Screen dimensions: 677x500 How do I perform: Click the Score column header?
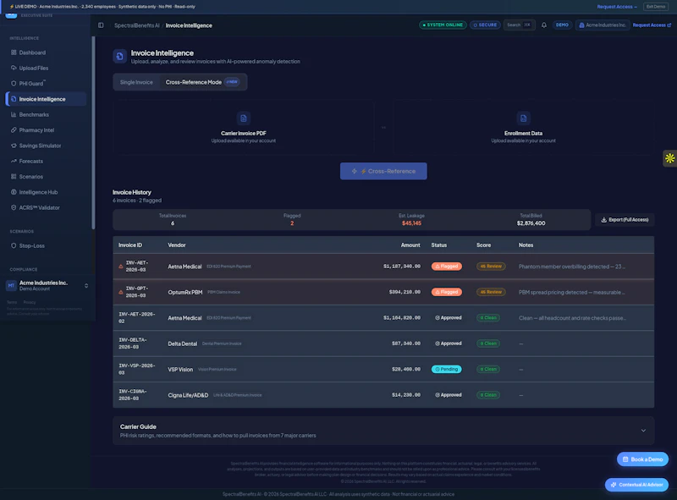483,245
